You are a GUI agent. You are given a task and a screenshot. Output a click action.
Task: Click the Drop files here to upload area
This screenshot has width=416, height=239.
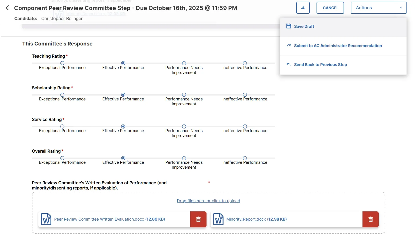[208, 201]
